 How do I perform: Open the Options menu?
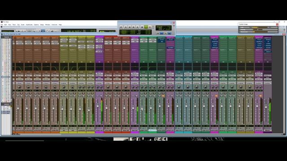[36, 25]
